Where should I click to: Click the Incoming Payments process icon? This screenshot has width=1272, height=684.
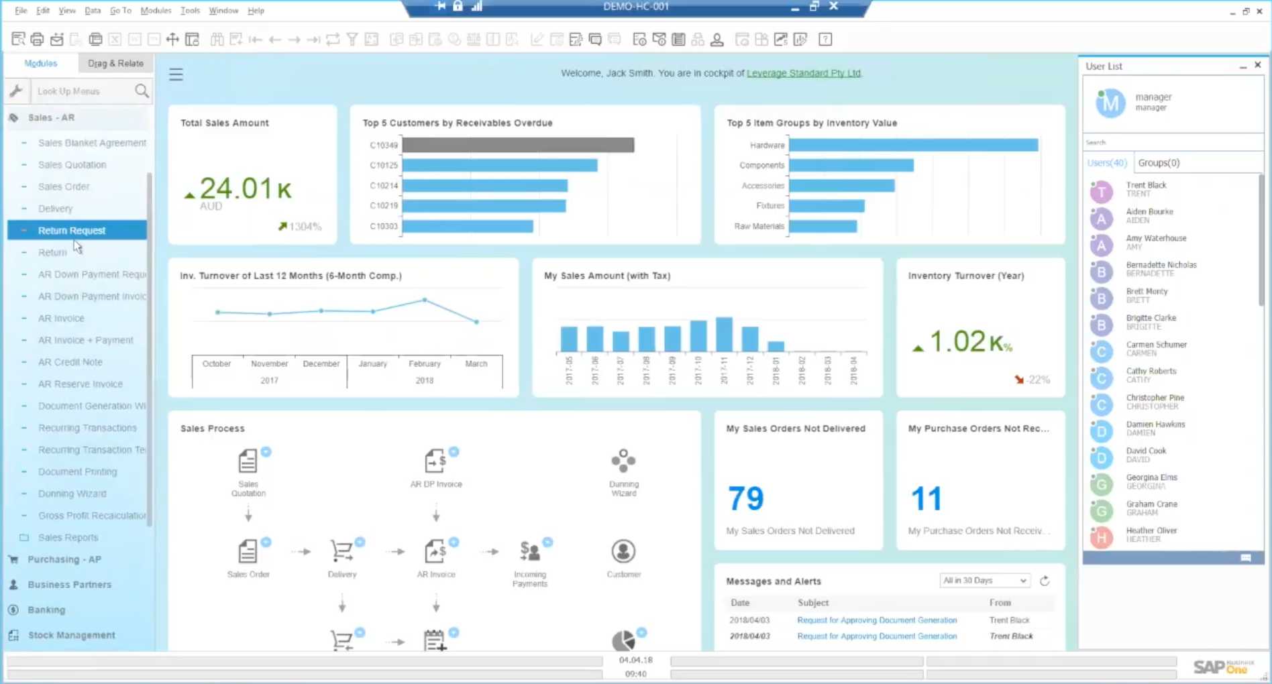tap(529, 552)
